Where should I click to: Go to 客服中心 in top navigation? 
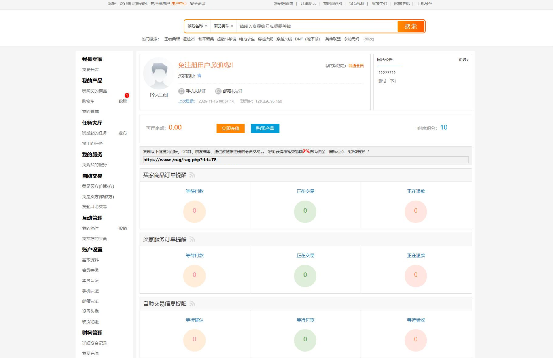[379, 4]
